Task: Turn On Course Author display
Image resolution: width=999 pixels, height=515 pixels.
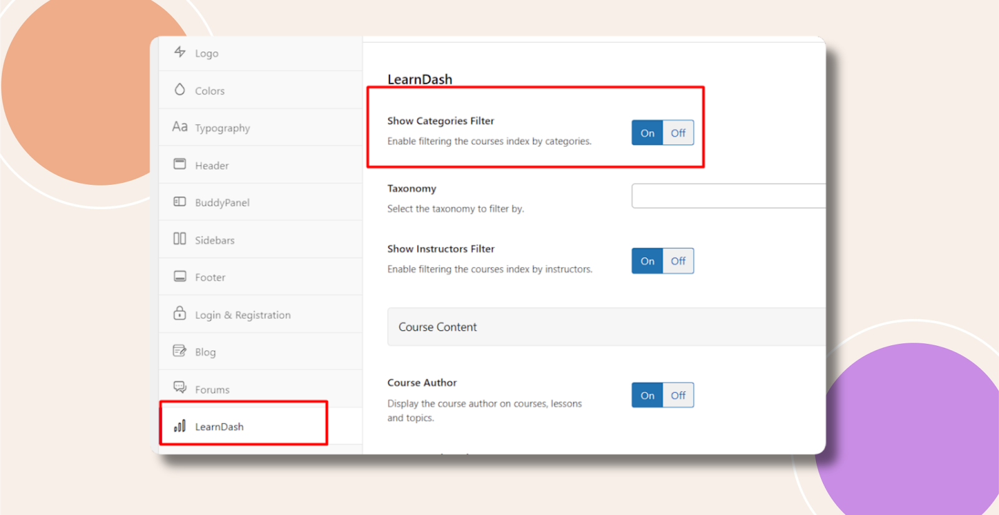Action: pyautogui.click(x=647, y=395)
